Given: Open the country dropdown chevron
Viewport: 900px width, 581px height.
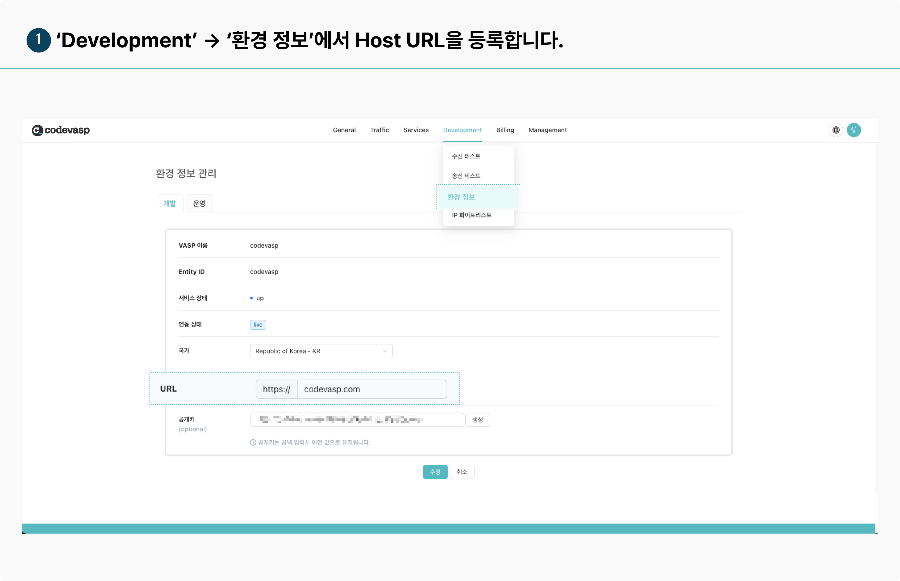Looking at the screenshot, I should point(385,351).
